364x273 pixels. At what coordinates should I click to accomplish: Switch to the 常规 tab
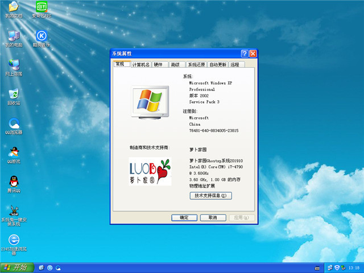click(x=122, y=64)
